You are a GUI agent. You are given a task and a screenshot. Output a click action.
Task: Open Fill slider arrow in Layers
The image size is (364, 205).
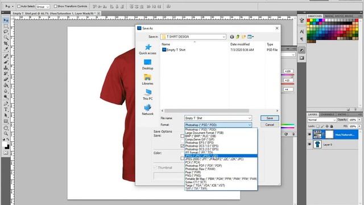click(x=359, y=126)
